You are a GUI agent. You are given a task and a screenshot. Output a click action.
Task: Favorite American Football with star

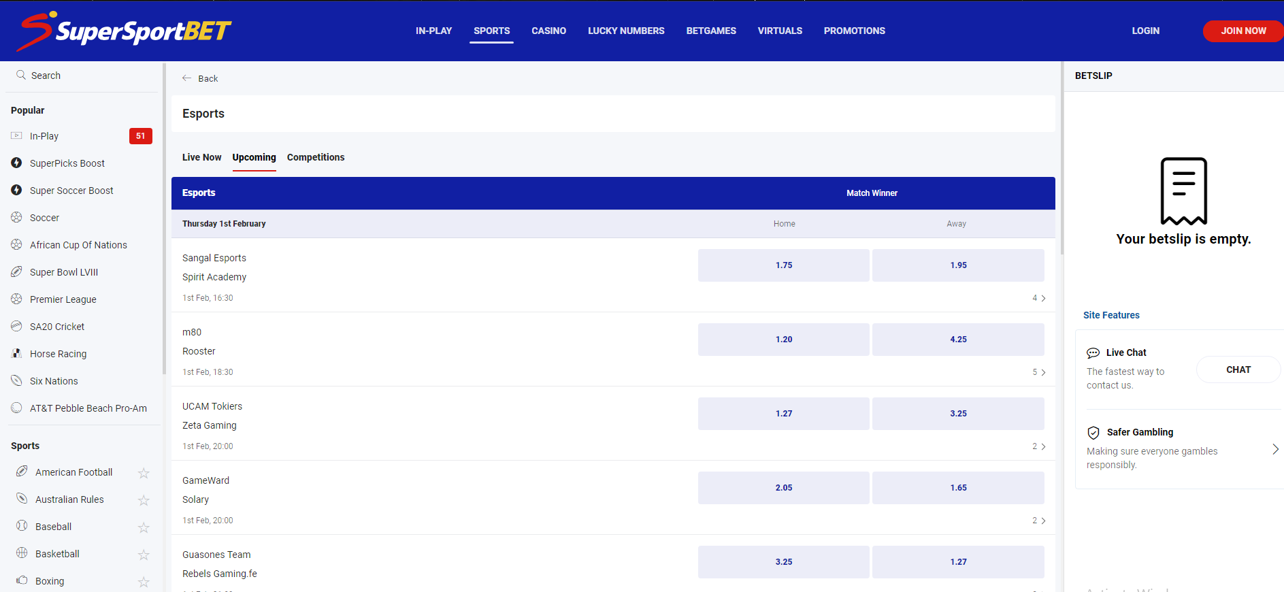[144, 473]
